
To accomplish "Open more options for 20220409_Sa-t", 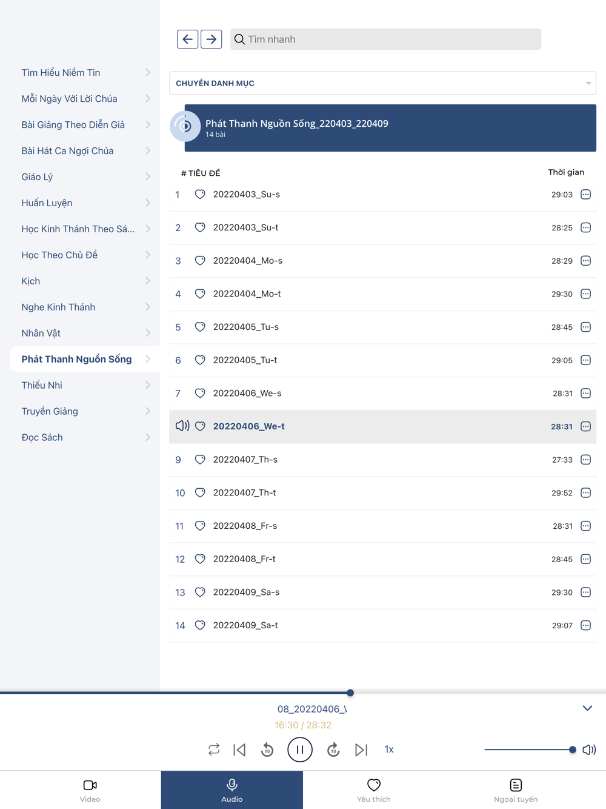I will click(585, 625).
